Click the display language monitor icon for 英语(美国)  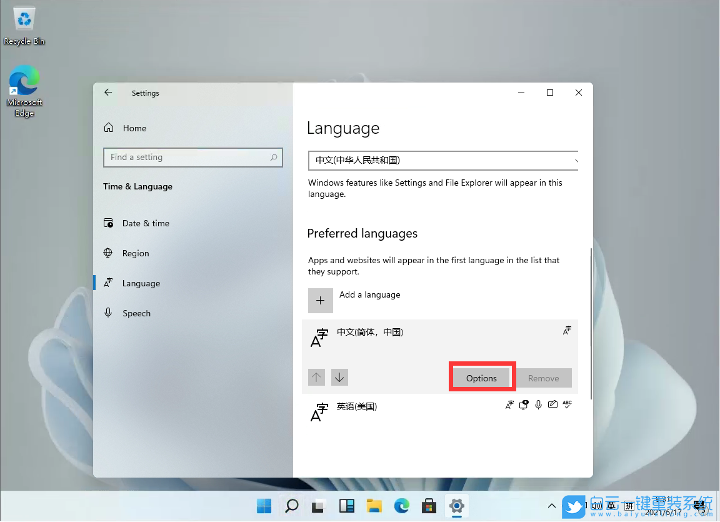click(x=524, y=404)
